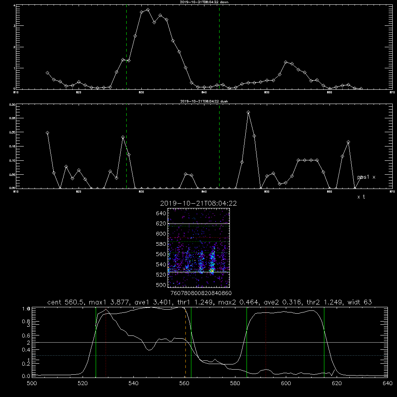The image size is (397, 397).
Task: Click the first data marker of dawn curve
Action: pos(47,73)
